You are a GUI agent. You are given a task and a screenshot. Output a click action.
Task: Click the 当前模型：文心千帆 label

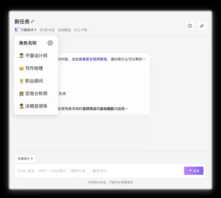tap(72, 30)
